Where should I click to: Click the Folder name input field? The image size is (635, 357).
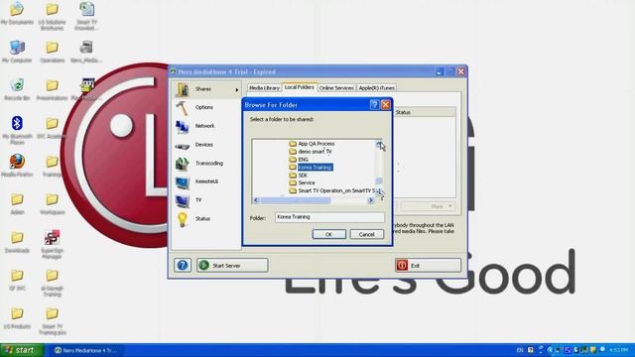pyautogui.click(x=329, y=217)
